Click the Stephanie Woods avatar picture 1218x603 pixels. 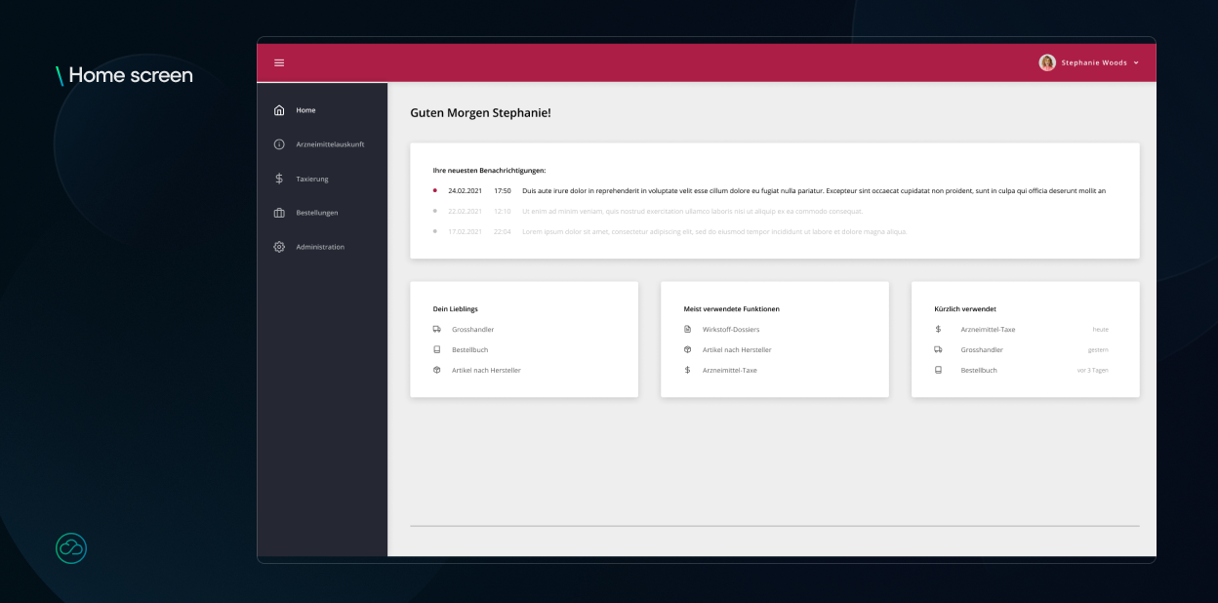[1047, 62]
